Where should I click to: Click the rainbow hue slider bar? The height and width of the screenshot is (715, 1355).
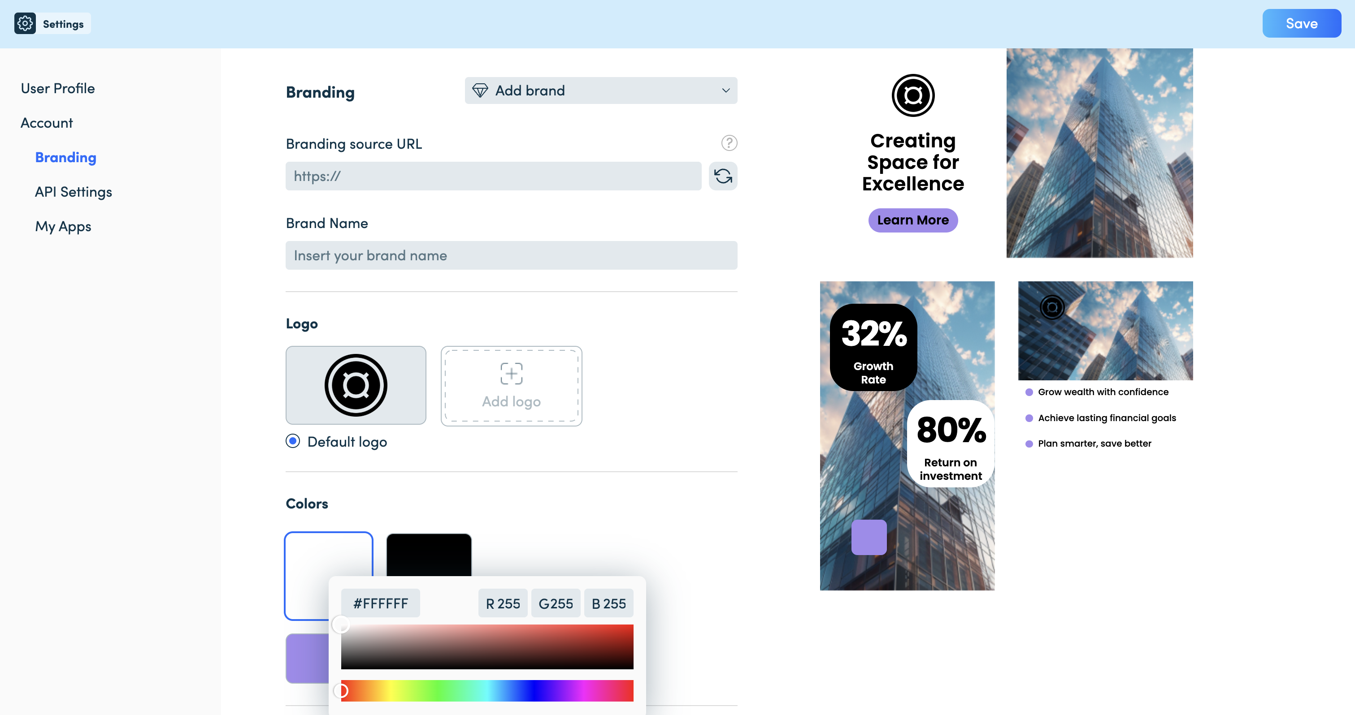coord(487,691)
